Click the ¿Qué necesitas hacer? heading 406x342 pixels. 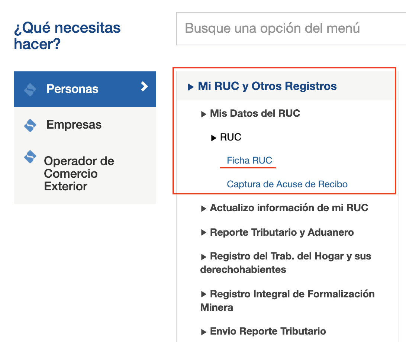click(x=67, y=36)
